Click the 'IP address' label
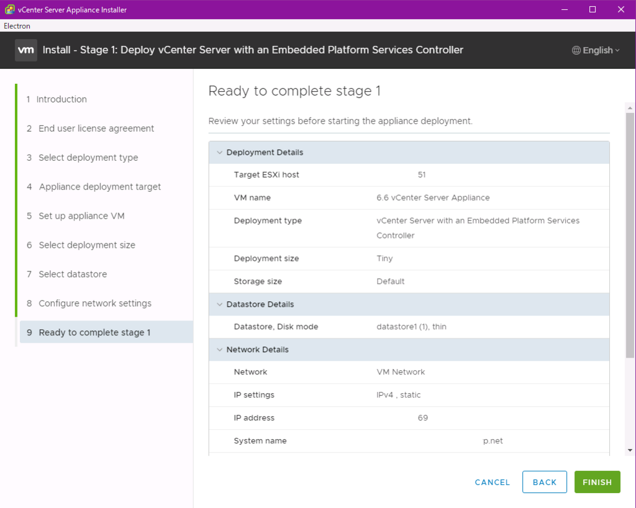 (254, 418)
